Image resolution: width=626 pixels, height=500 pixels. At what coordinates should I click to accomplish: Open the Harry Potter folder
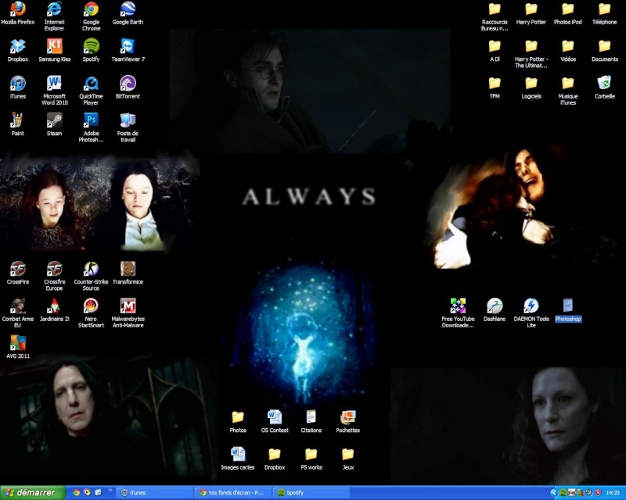[531, 13]
